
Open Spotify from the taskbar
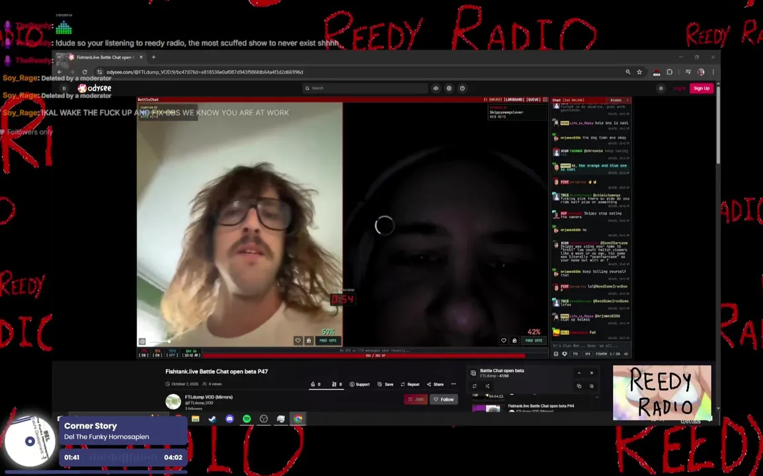click(247, 418)
